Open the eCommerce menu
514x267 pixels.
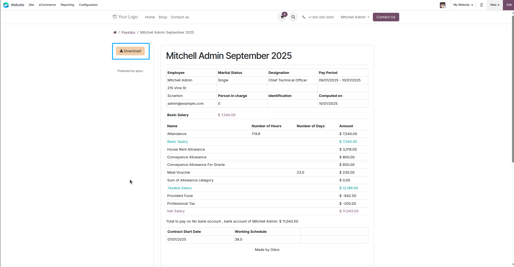[x=47, y=5]
